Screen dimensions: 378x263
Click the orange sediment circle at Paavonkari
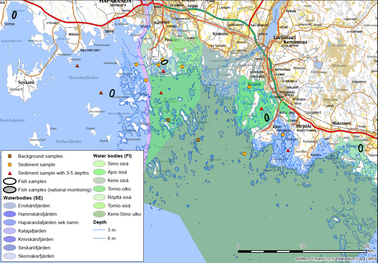tap(283, 135)
